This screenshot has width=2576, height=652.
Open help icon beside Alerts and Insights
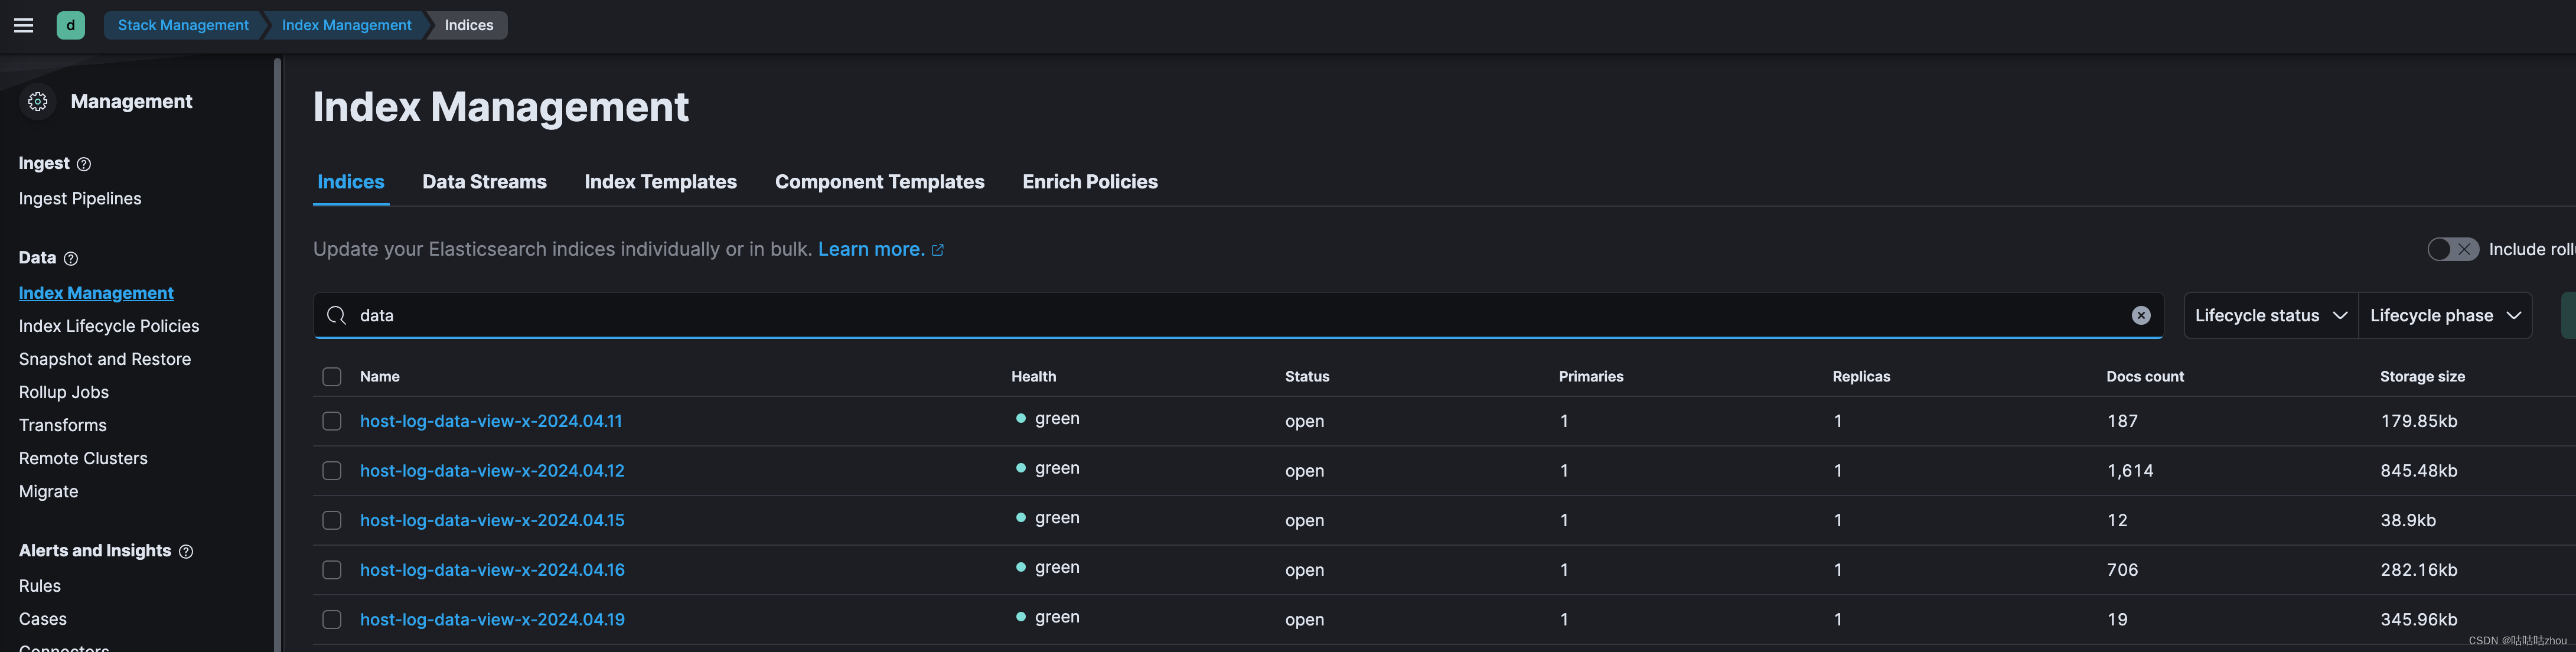(x=186, y=551)
